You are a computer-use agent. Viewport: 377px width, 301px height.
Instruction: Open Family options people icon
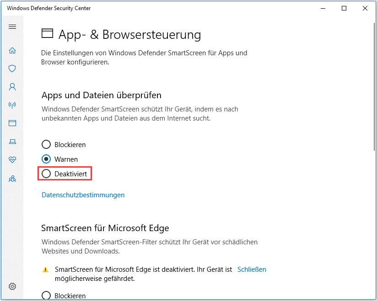point(12,179)
